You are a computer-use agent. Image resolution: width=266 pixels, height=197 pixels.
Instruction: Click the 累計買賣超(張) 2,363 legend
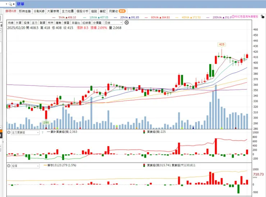pos(62,132)
